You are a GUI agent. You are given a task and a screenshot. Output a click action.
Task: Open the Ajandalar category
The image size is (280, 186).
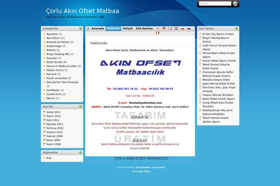[x=52, y=34]
